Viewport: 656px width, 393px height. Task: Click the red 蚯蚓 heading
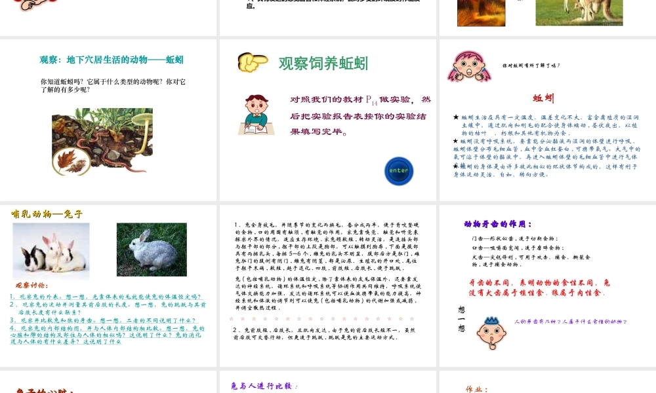point(543,98)
